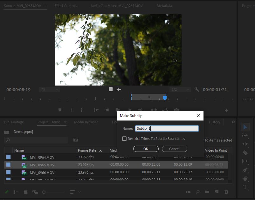Switch Project panel to Icon View
The height and width of the screenshot is (200, 255).
click(25, 192)
